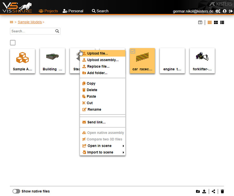
Task: Switch to small tiles view
Action: point(209,23)
